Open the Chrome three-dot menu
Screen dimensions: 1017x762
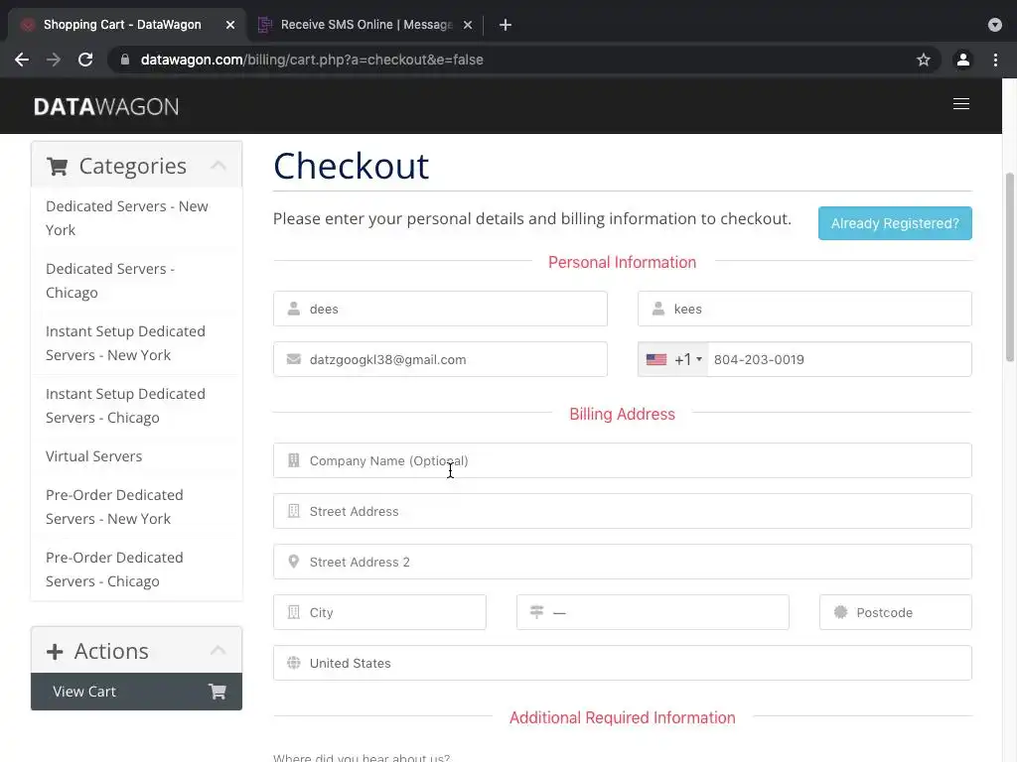click(x=995, y=60)
